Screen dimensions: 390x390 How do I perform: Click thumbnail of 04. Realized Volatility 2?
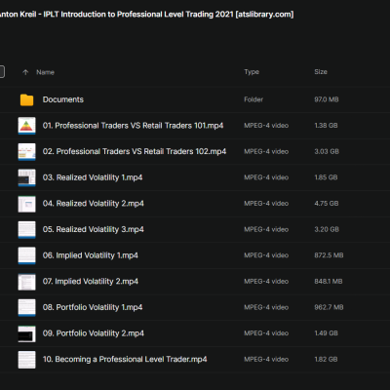pyautogui.click(x=26, y=204)
